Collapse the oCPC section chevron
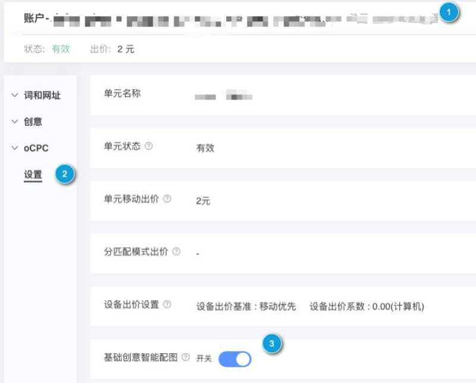 click(14, 148)
